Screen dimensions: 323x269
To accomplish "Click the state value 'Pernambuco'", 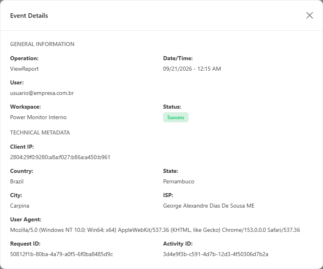I will pos(178,181).
